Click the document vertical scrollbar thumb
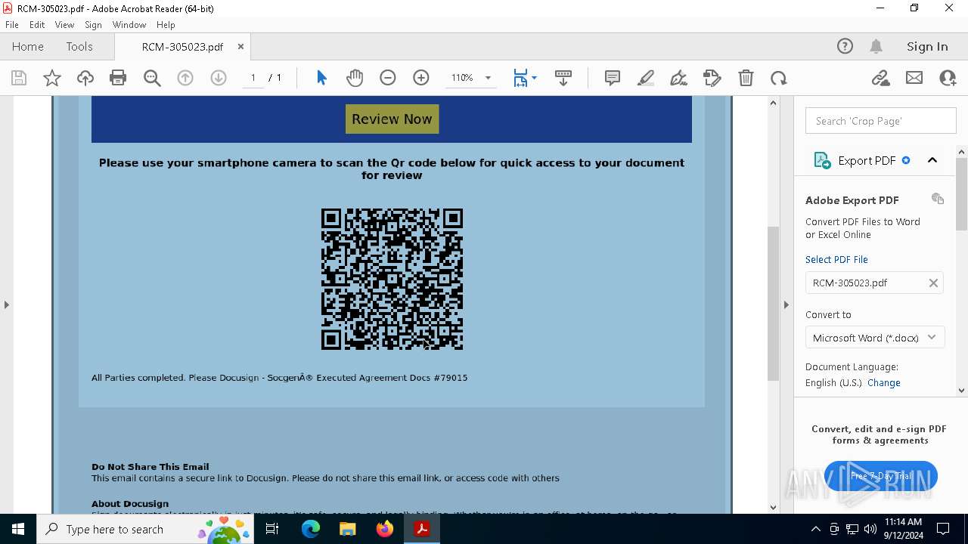Screen dimensions: 968x544 (773, 302)
